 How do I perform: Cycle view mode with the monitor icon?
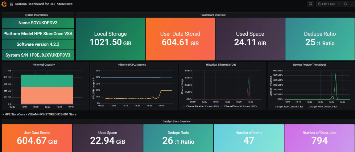311,4
